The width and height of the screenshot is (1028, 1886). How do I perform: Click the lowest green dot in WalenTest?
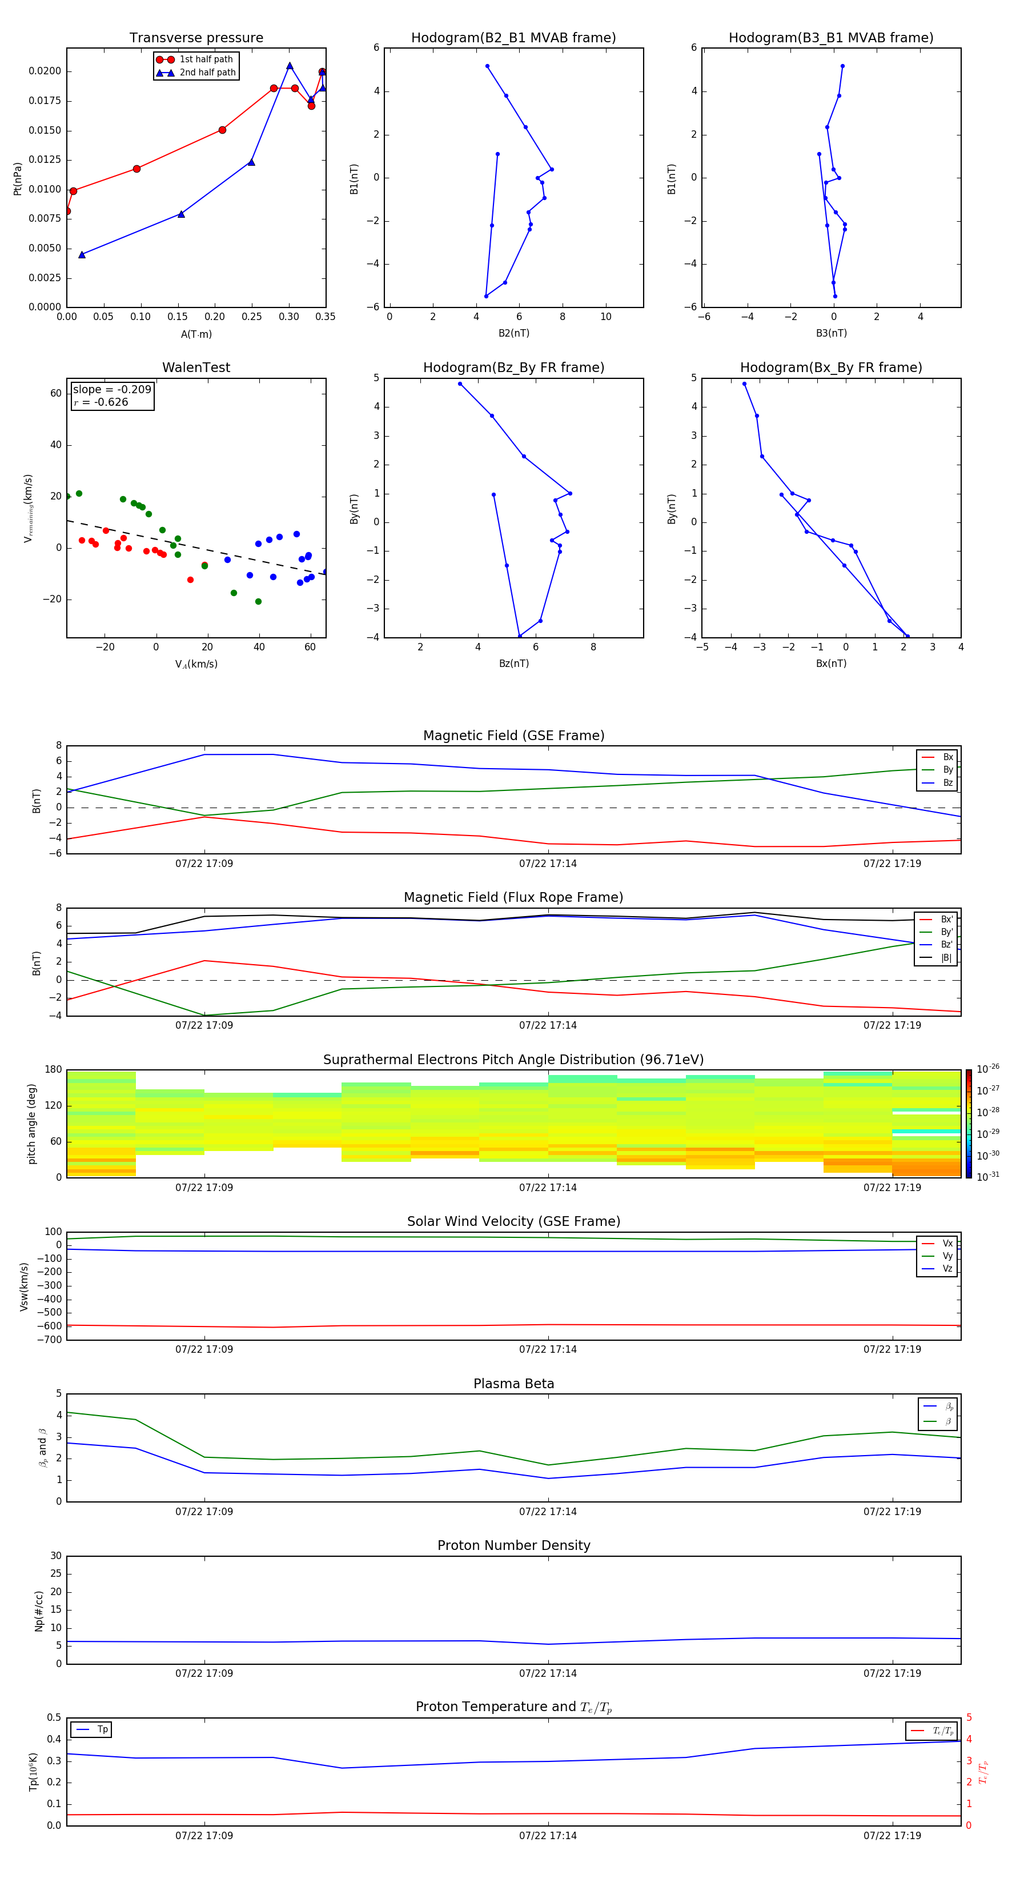pos(258,602)
